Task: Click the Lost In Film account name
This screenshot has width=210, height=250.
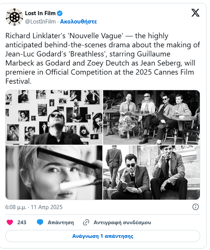Action: 40,13
